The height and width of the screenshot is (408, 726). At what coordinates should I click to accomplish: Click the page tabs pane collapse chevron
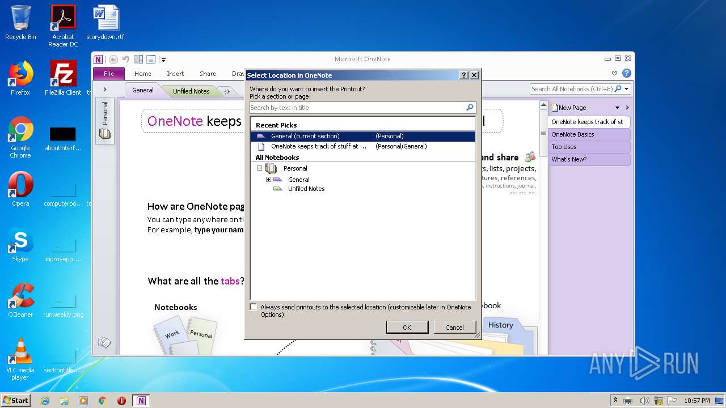627,108
